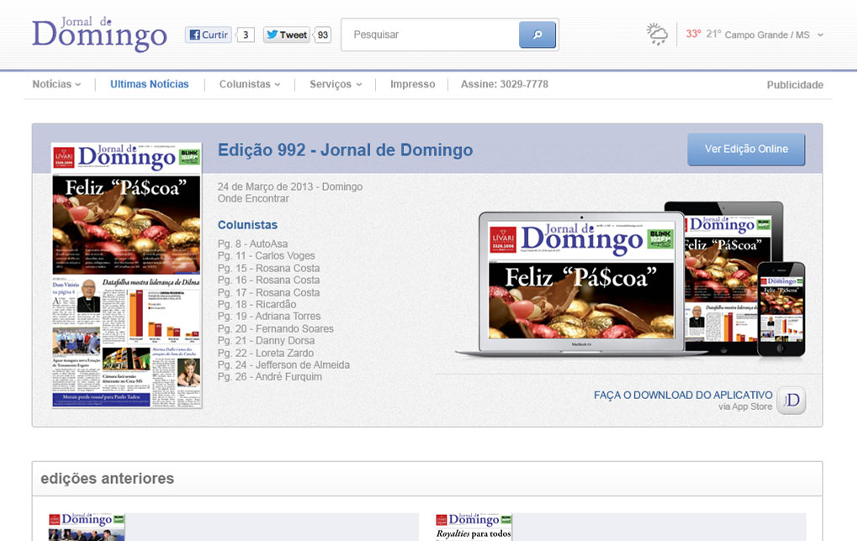Image resolution: width=858 pixels, height=541 pixels.
Task: Click the laptop edition preview image
Action: coord(580,284)
